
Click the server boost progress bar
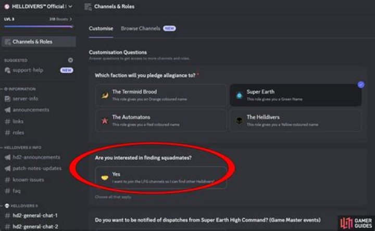point(37,26)
